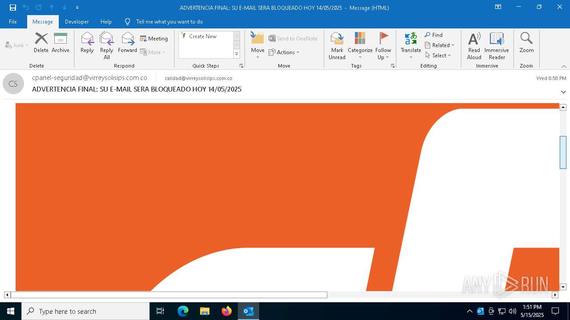Open the Windows Start menu
This screenshot has width=570, height=320.
11,311
